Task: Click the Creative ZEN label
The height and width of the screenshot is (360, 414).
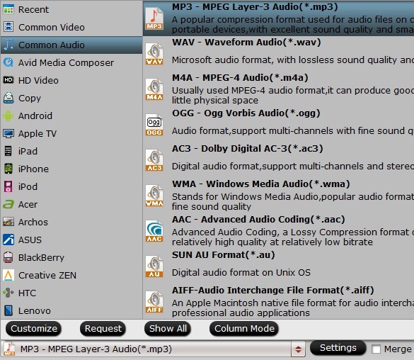Action: (47, 276)
